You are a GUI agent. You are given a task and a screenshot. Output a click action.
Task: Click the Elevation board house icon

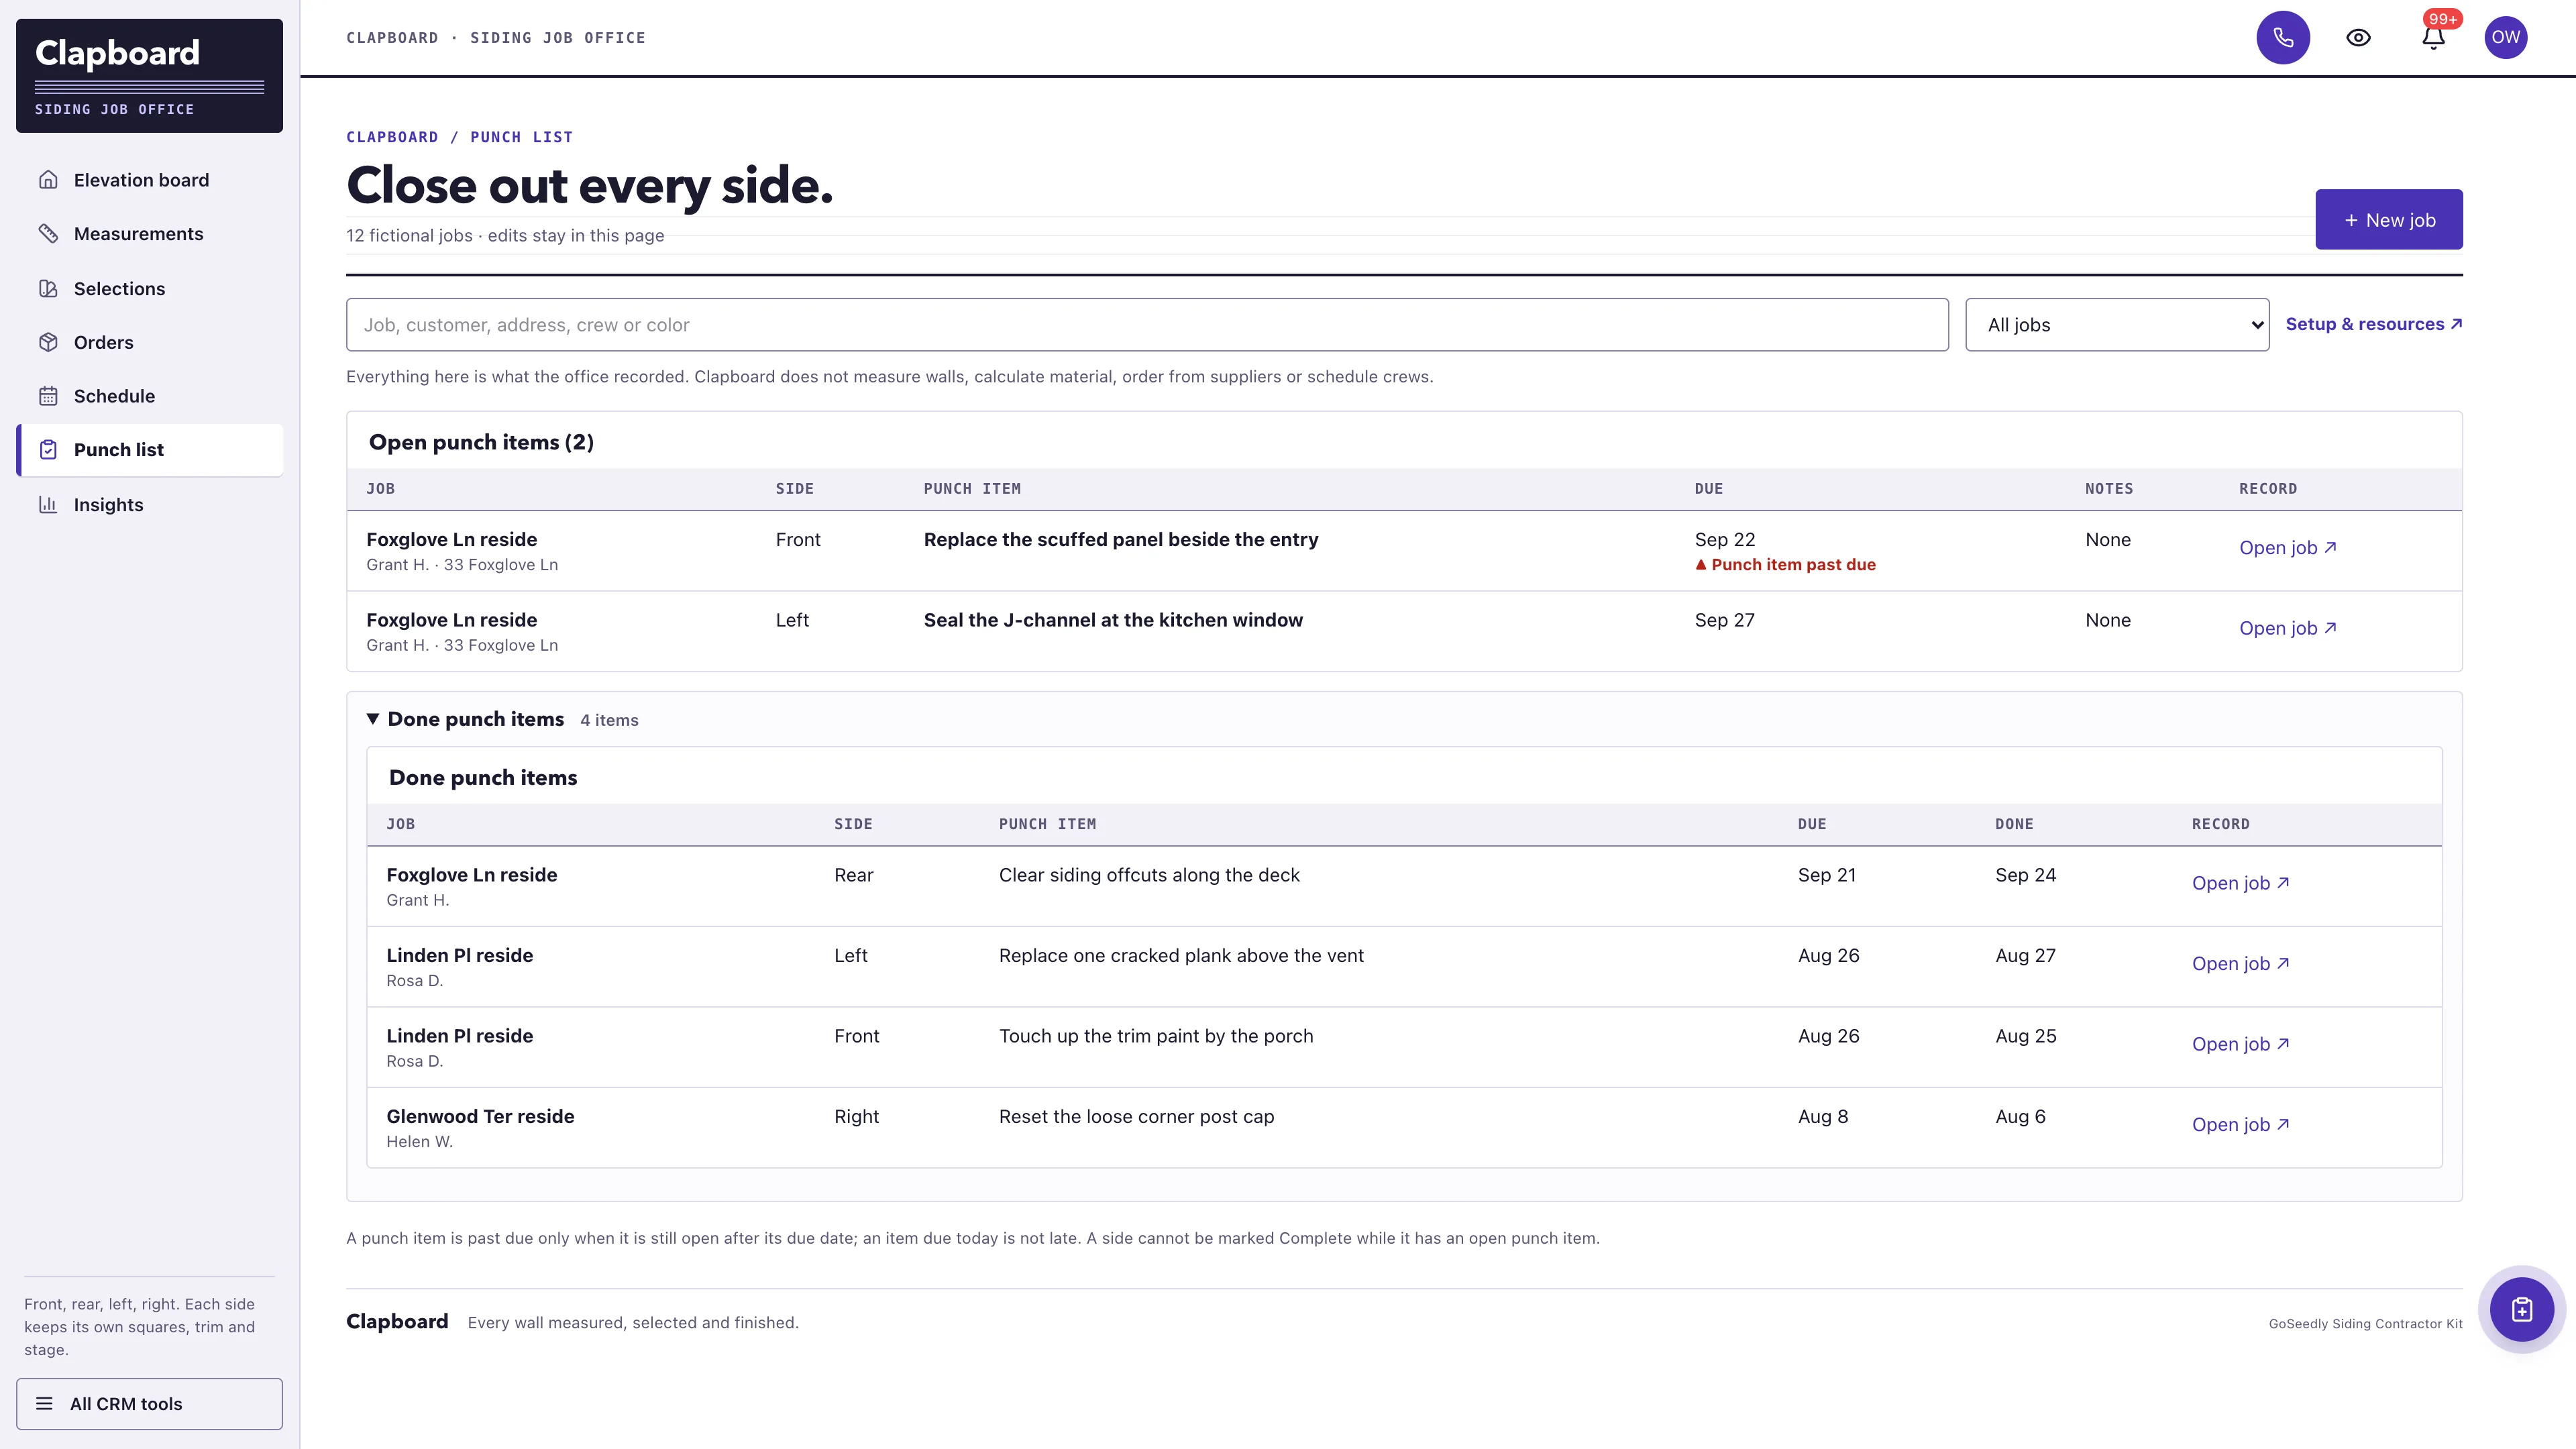pyautogui.click(x=48, y=180)
